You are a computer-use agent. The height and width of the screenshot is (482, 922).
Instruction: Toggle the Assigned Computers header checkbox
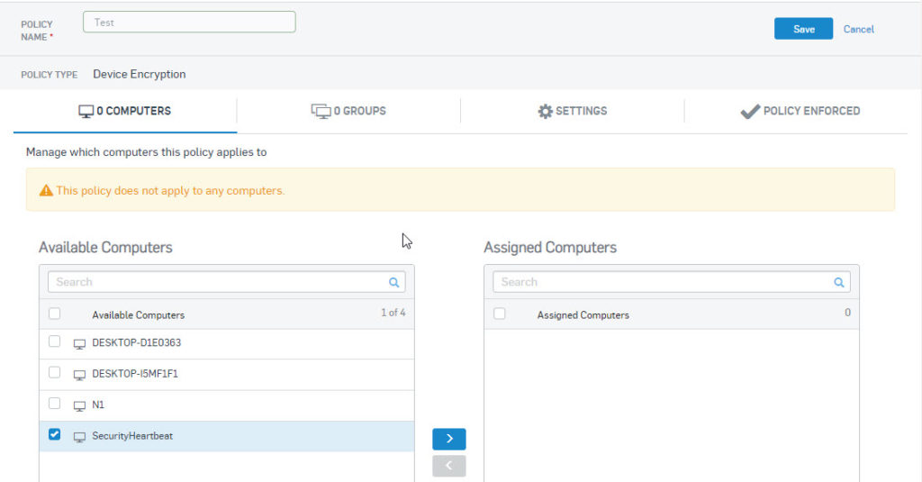[500, 314]
